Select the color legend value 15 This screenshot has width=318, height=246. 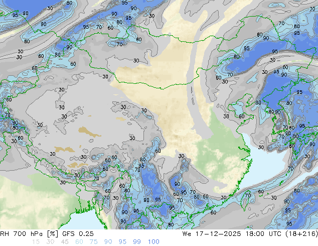36,242
